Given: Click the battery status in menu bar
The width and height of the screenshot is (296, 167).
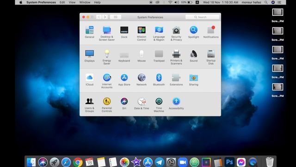Looking at the screenshot, I should pyautogui.click(x=187, y=2).
